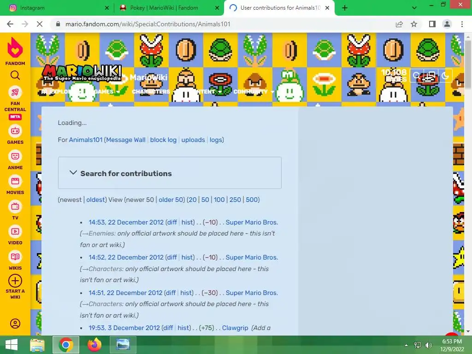Toggle dark theme moon icon
Screen dimensions: 472x354
click(x=446, y=76)
